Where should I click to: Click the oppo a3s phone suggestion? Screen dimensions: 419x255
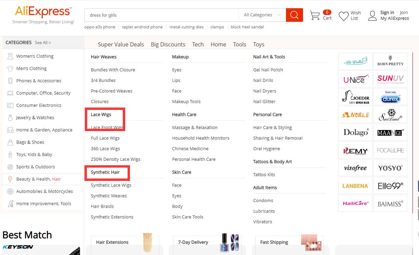pos(100,27)
